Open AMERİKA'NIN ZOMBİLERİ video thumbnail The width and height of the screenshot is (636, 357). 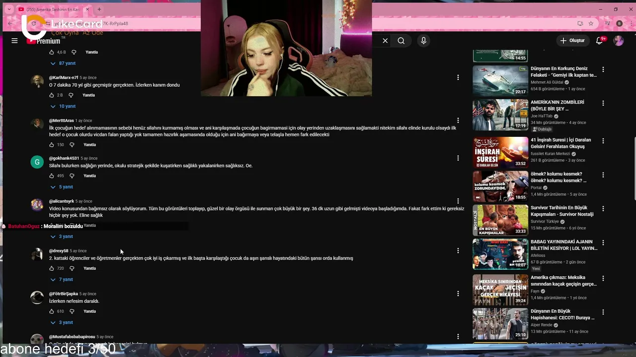(500, 115)
